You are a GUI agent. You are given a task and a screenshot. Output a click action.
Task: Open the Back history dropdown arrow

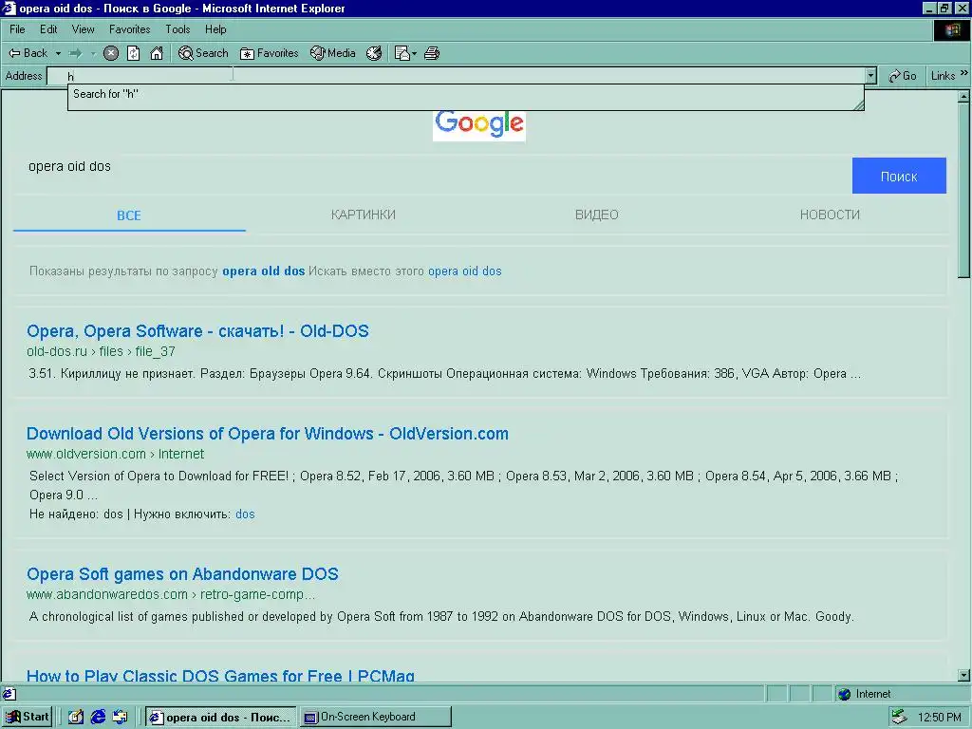click(58, 53)
